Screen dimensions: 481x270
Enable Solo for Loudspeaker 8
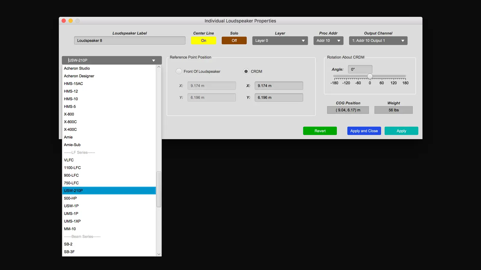[234, 40]
